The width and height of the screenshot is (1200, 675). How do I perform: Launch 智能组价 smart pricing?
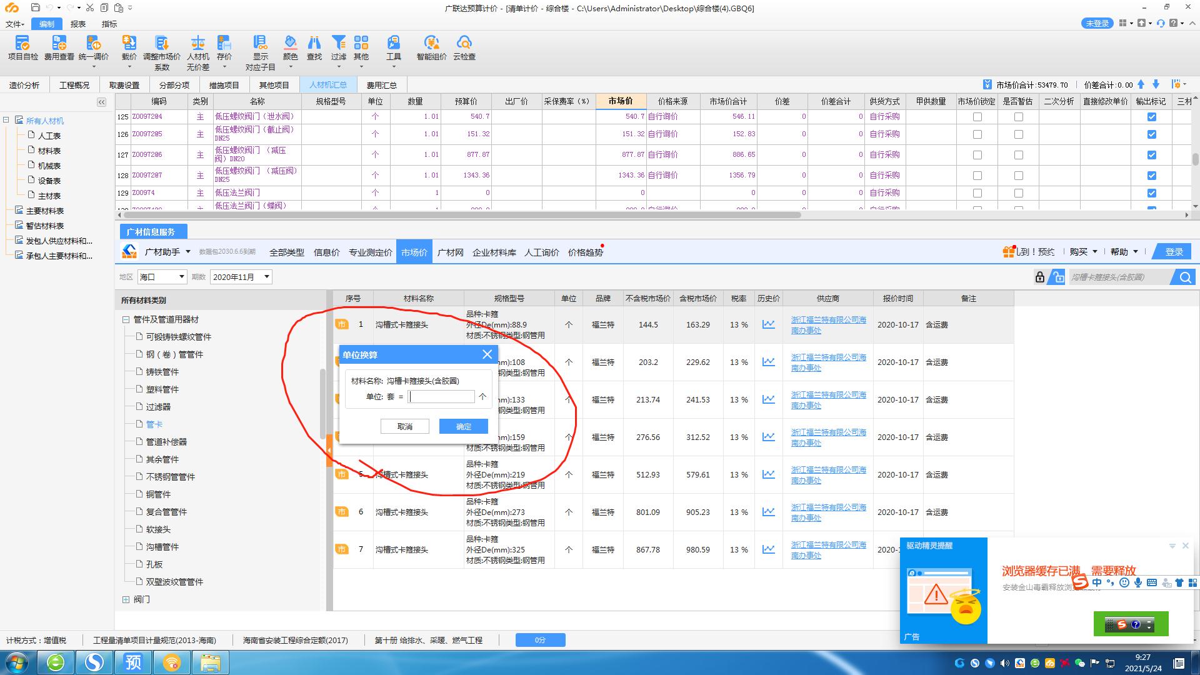tap(432, 48)
